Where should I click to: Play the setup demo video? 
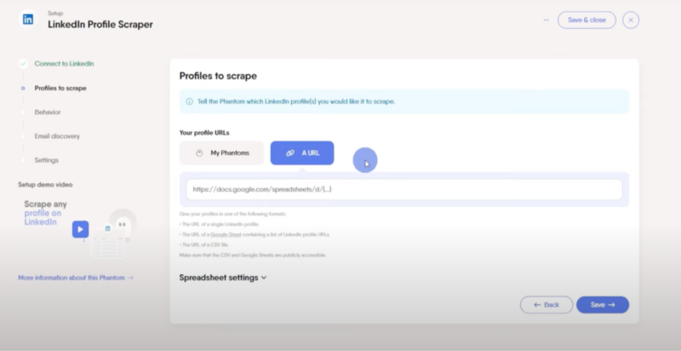(80, 229)
